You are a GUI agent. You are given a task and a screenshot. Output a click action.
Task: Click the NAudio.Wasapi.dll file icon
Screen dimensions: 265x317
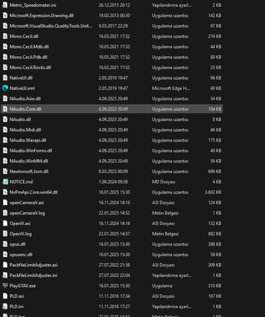click(5, 140)
